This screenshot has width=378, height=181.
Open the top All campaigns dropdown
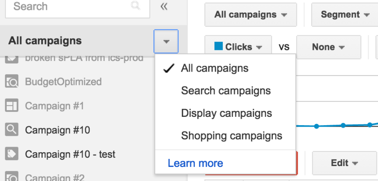(x=251, y=15)
